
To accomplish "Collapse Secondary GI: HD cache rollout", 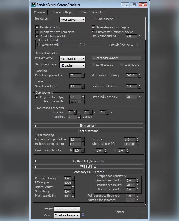I will [x=88, y=172].
